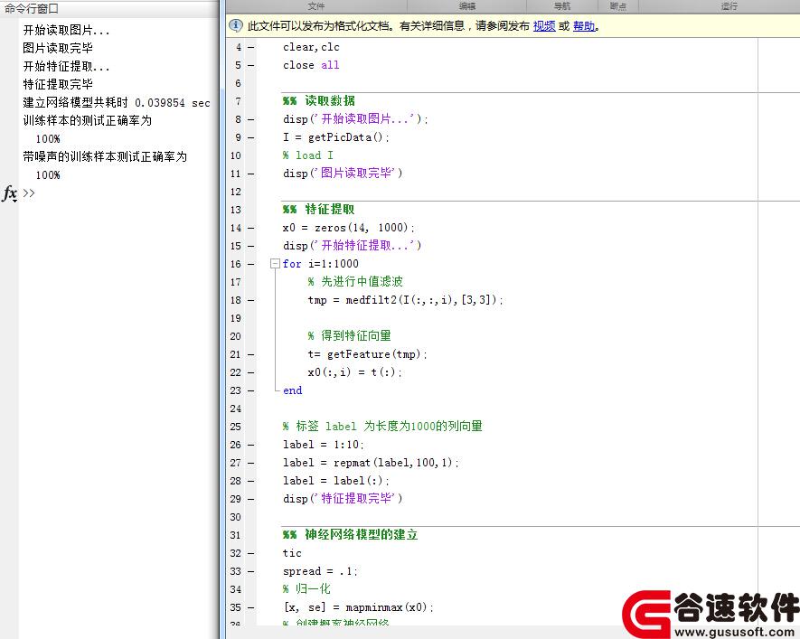Click the 'end' keyword on line 23
The width and height of the screenshot is (800, 639).
coord(292,390)
